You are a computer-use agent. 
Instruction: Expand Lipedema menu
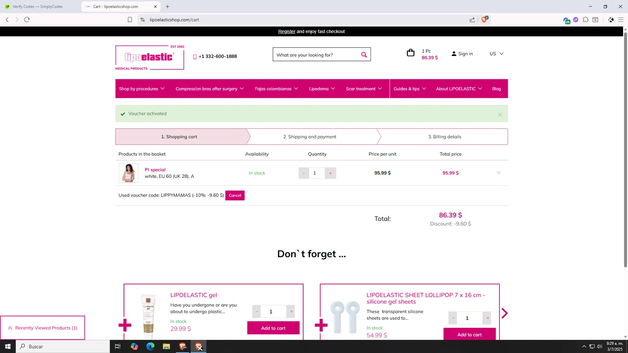(x=322, y=89)
